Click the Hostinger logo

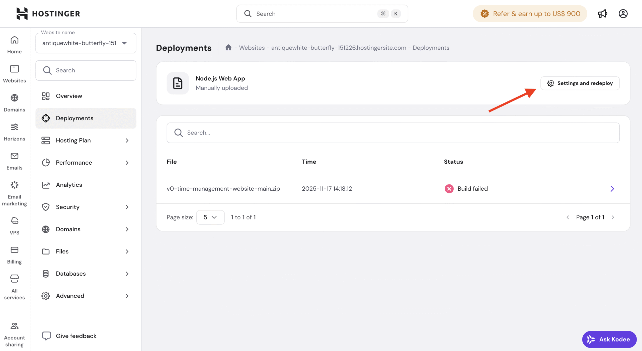pyautogui.click(x=48, y=14)
